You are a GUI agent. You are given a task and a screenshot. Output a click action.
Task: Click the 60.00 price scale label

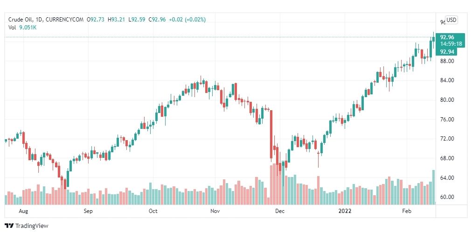(447, 197)
